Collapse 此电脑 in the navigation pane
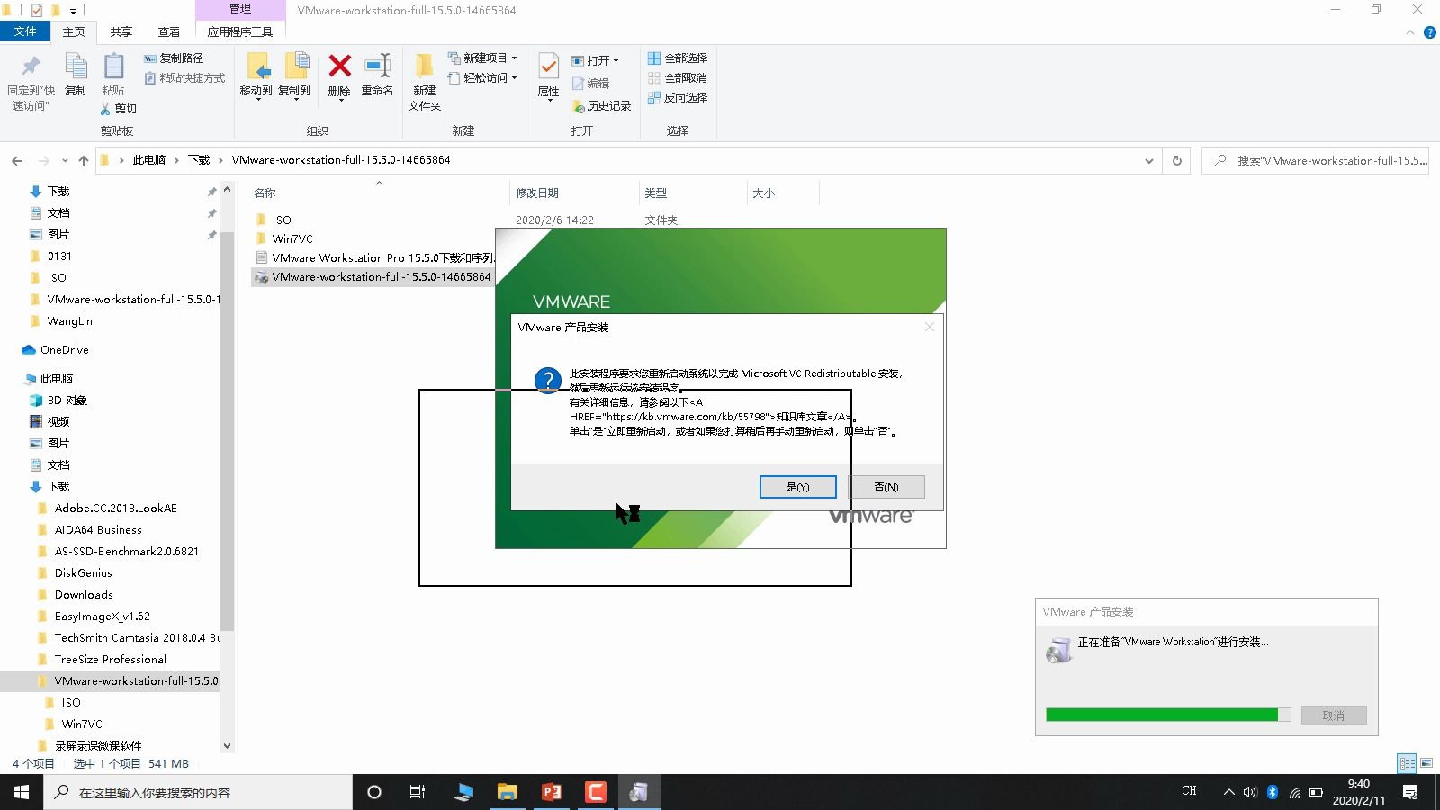Viewport: 1440px width, 810px height. [x=15, y=378]
